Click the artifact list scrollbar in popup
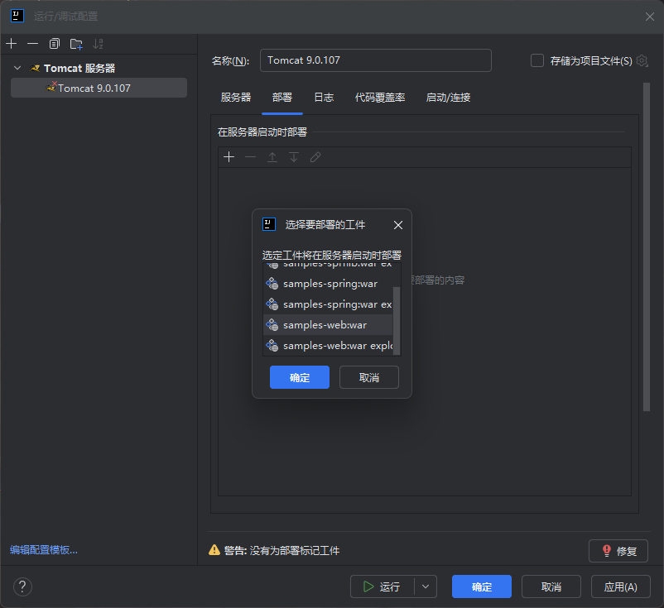Image resolution: width=664 pixels, height=608 pixels. click(x=397, y=321)
